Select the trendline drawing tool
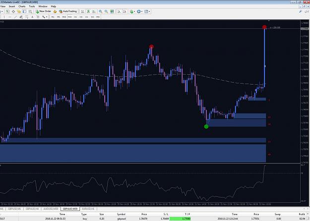This screenshot has height=221, width=310. point(15,17)
